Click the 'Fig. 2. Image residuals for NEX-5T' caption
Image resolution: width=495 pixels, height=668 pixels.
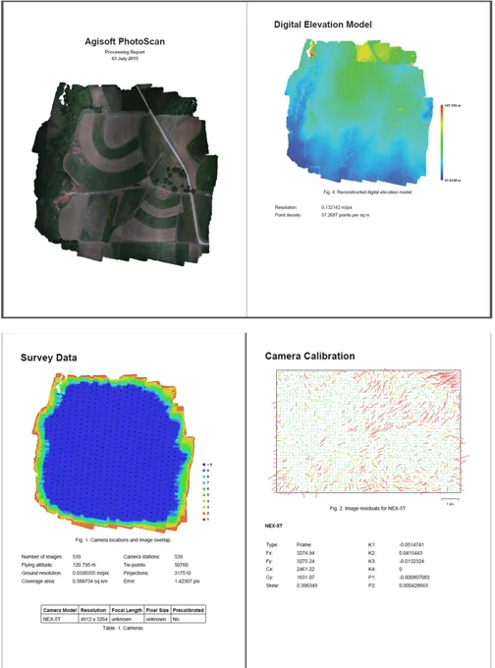click(x=368, y=508)
